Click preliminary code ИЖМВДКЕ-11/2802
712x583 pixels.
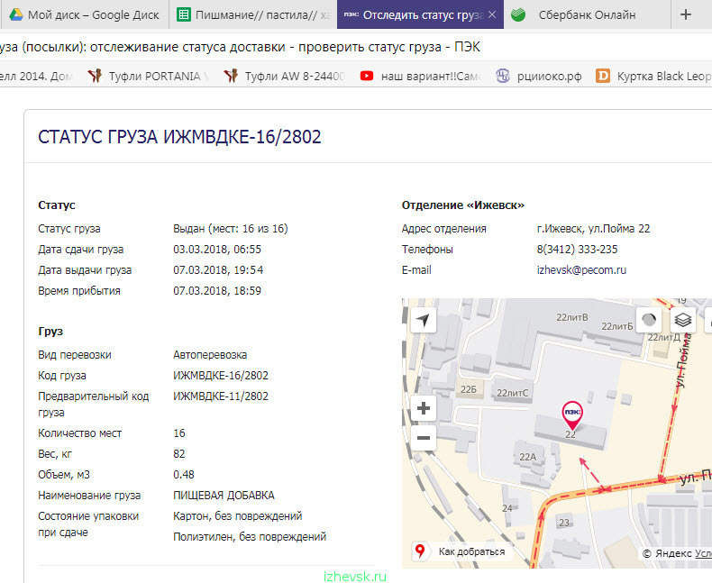[x=221, y=396]
